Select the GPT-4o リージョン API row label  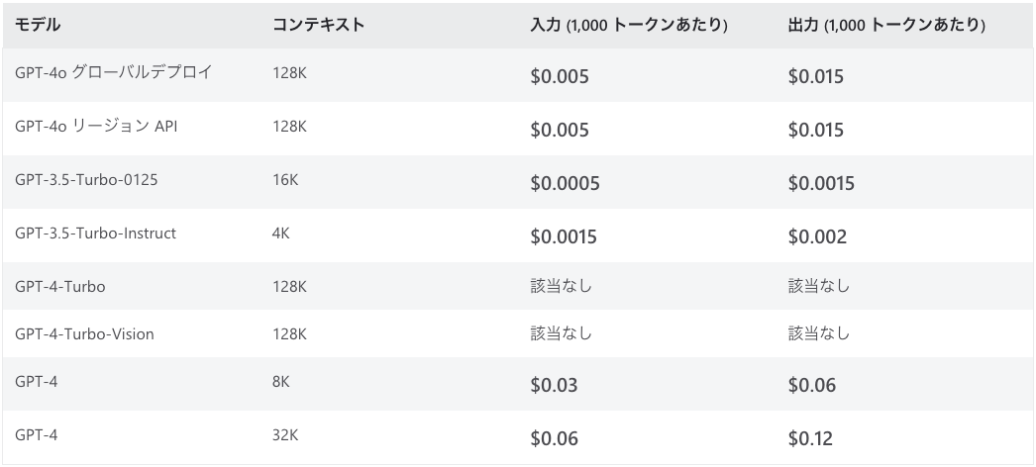coord(96,126)
